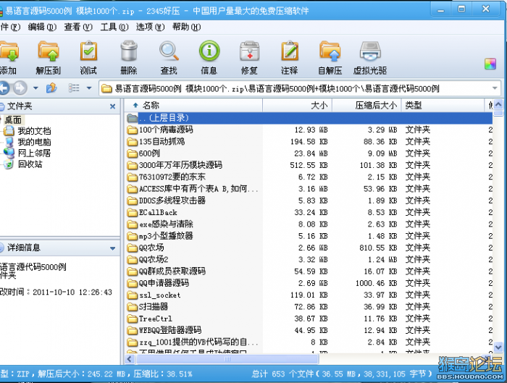
Task: Click the folder icon of QQ农场
Action: (x=133, y=248)
